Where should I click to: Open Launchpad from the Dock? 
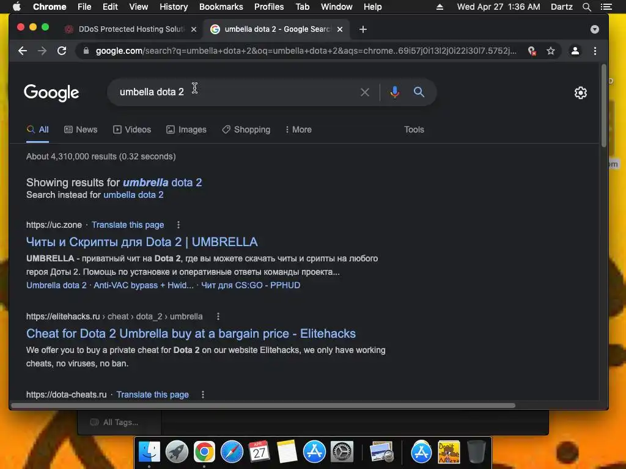tap(177, 453)
